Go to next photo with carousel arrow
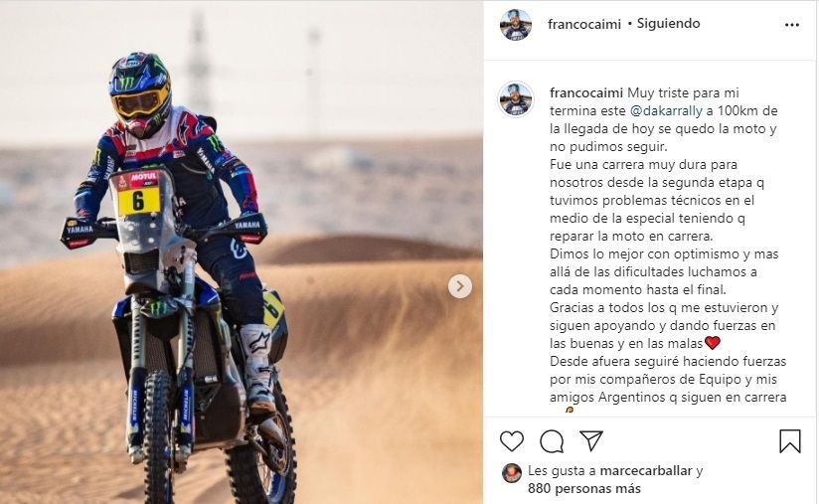This screenshot has width=819, height=504. point(459,286)
